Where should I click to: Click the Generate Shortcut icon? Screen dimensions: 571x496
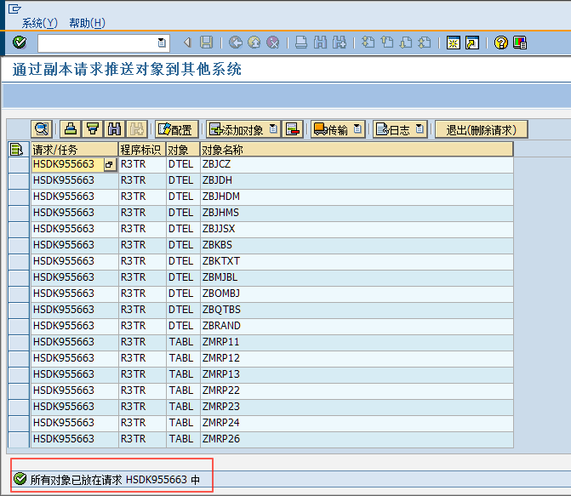[x=472, y=43]
